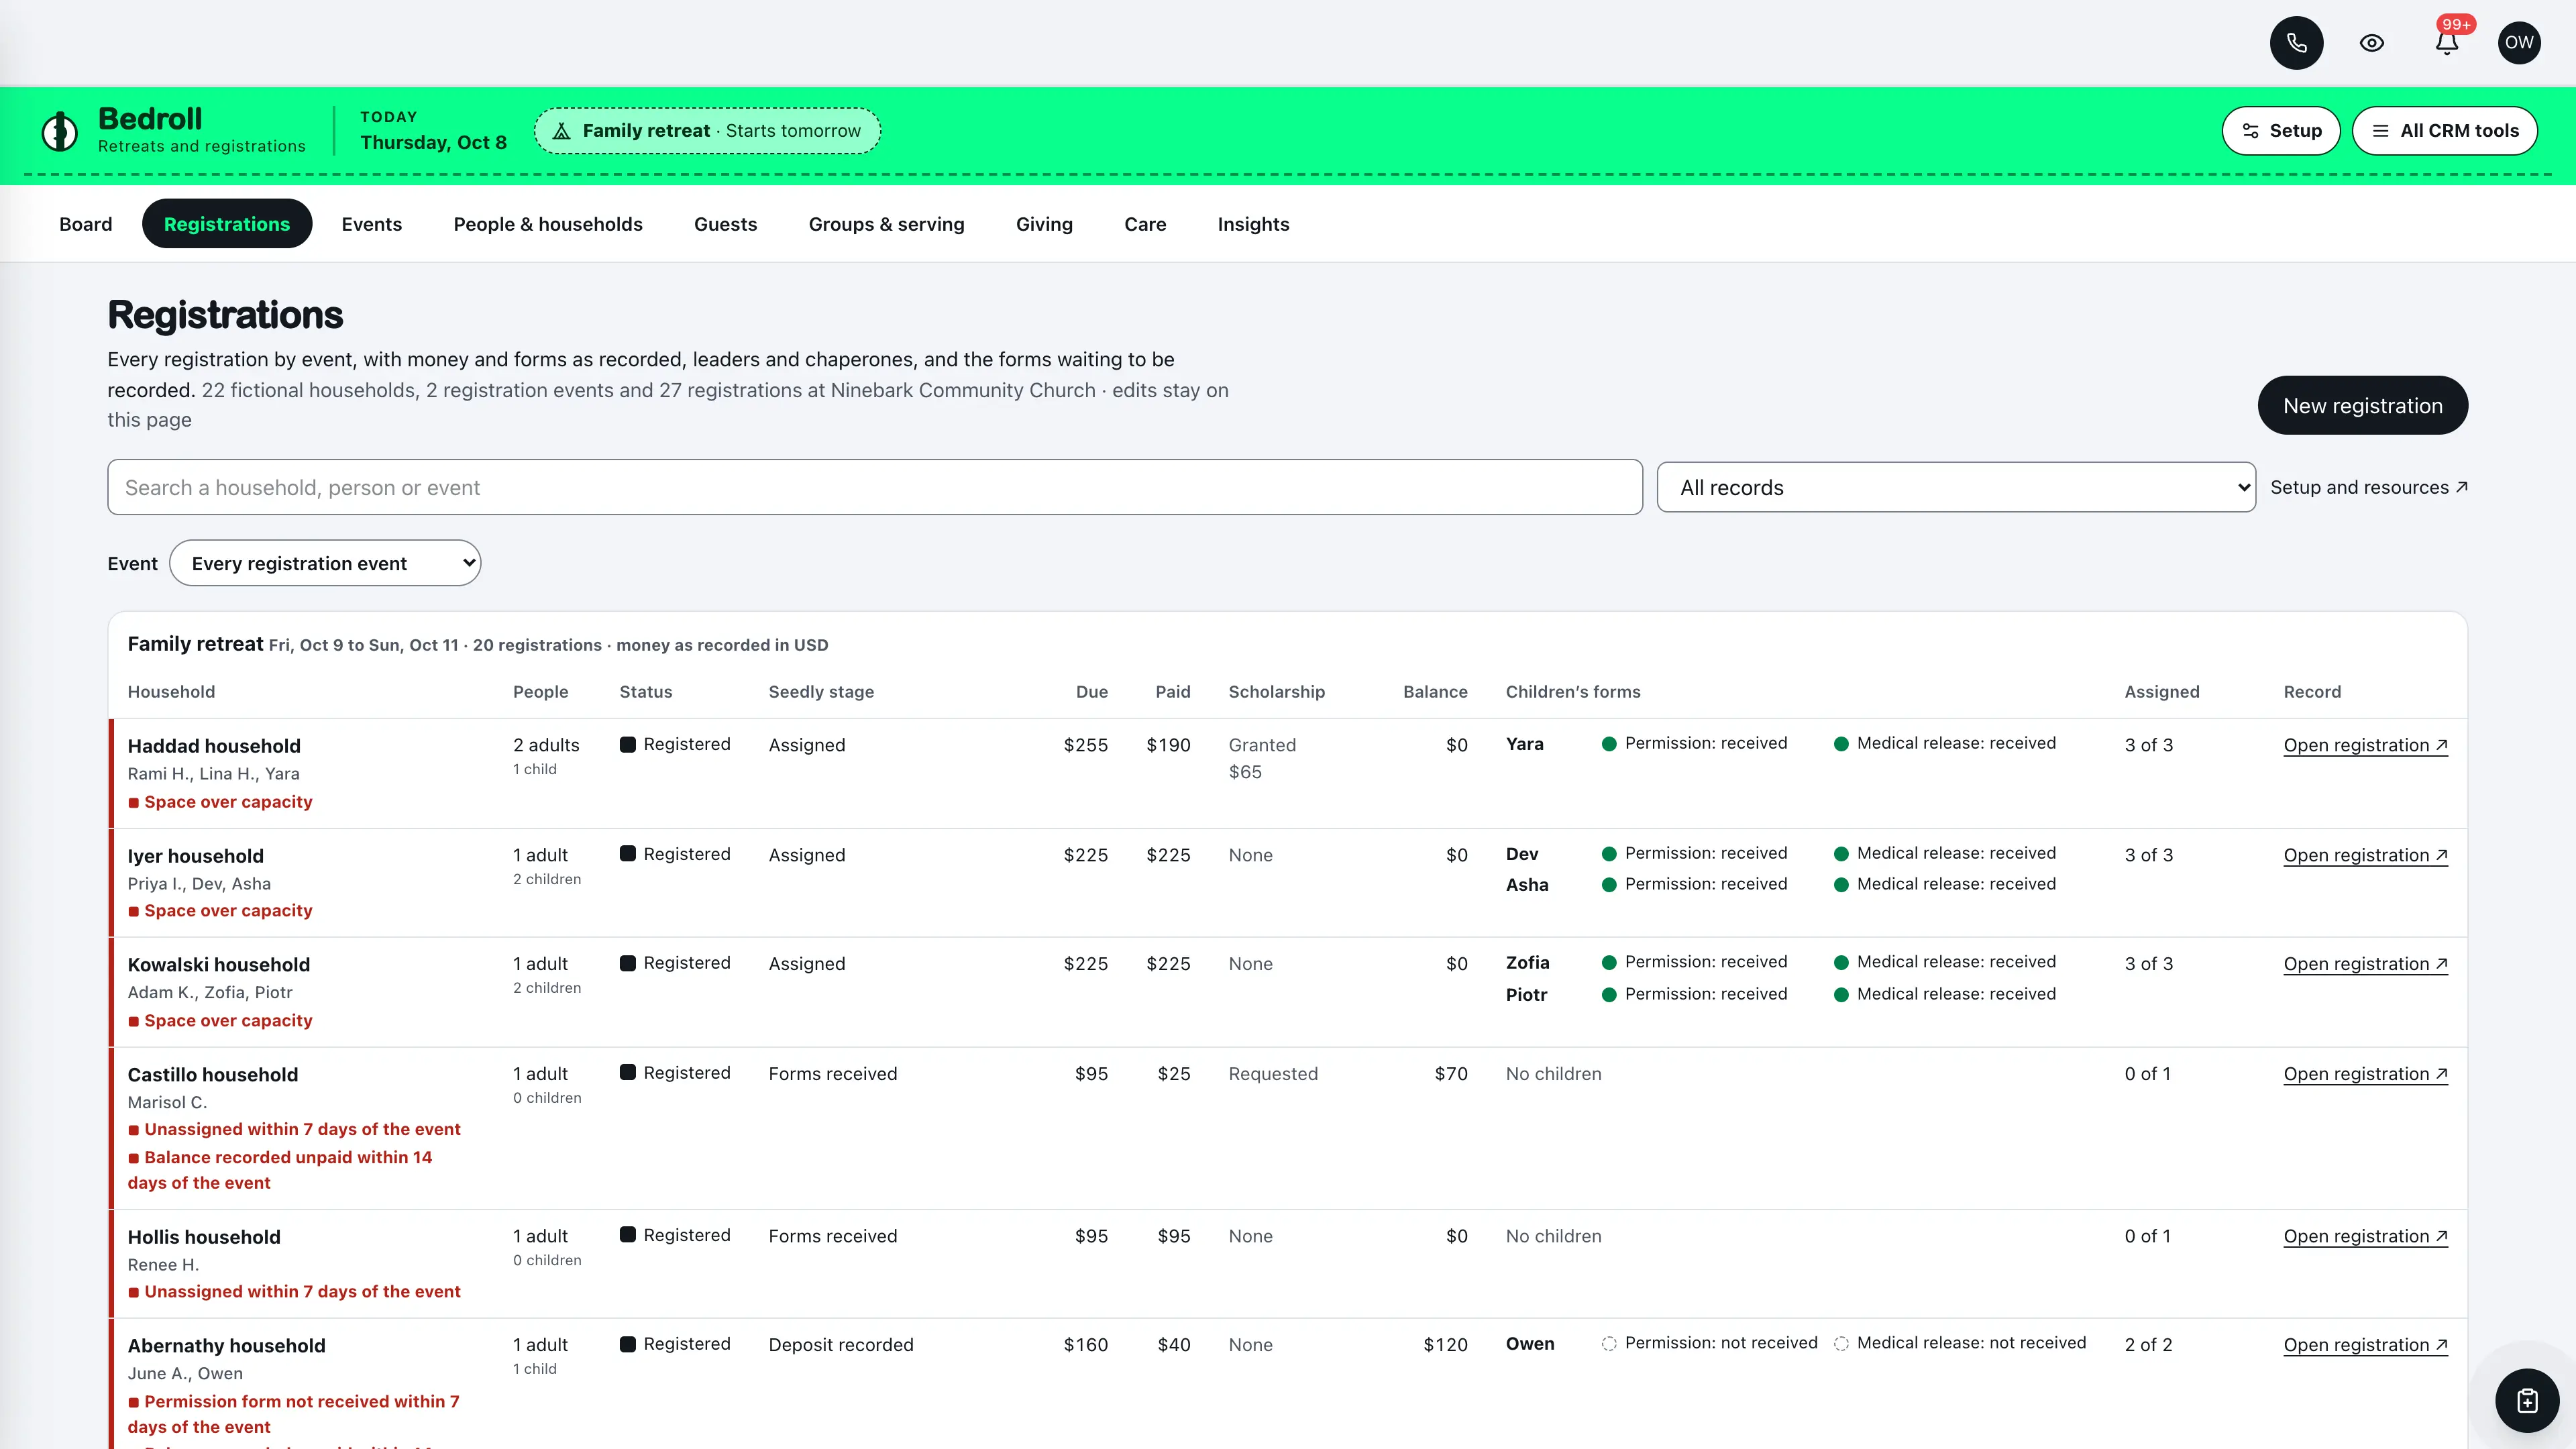Image resolution: width=2576 pixels, height=1449 pixels.
Task: Click Owen's Permission: not received status
Action: (1709, 1343)
